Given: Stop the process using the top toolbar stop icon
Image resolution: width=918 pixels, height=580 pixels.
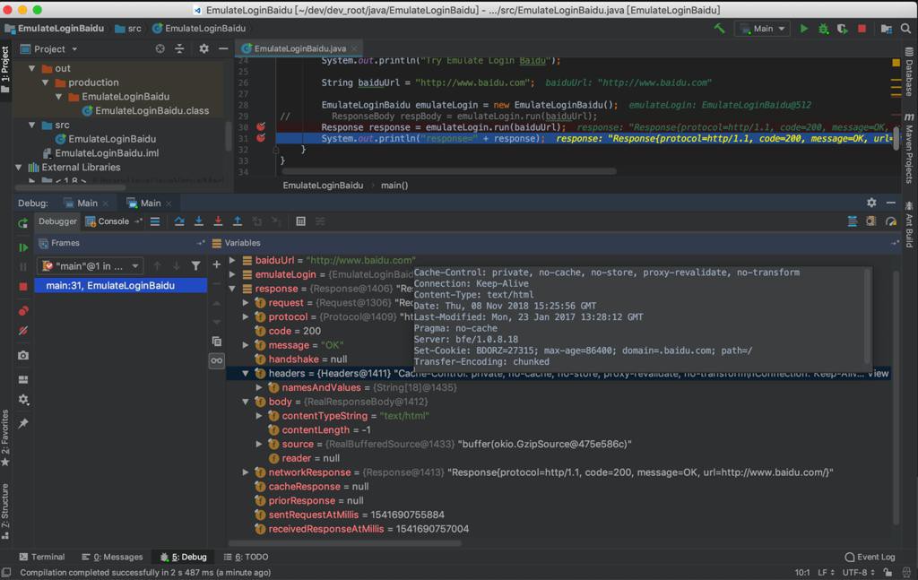Looking at the screenshot, I should [862, 28].
